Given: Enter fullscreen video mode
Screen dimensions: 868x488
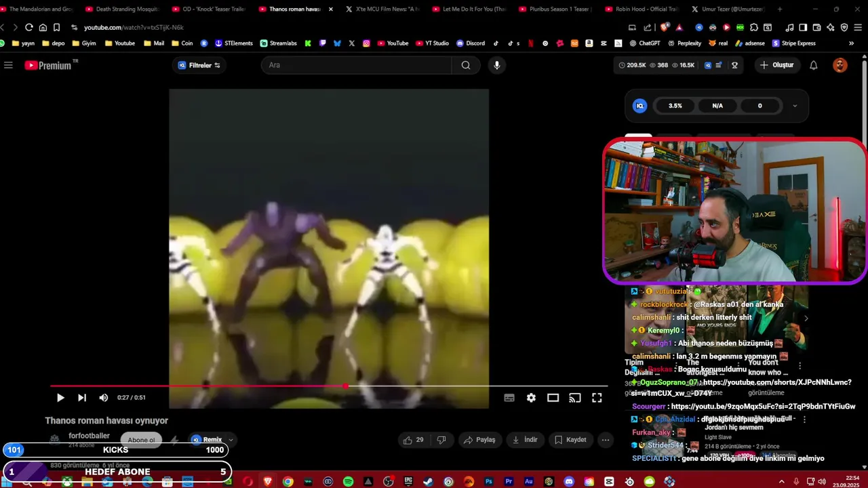Looking at the screenshot, I should point(597,398).
